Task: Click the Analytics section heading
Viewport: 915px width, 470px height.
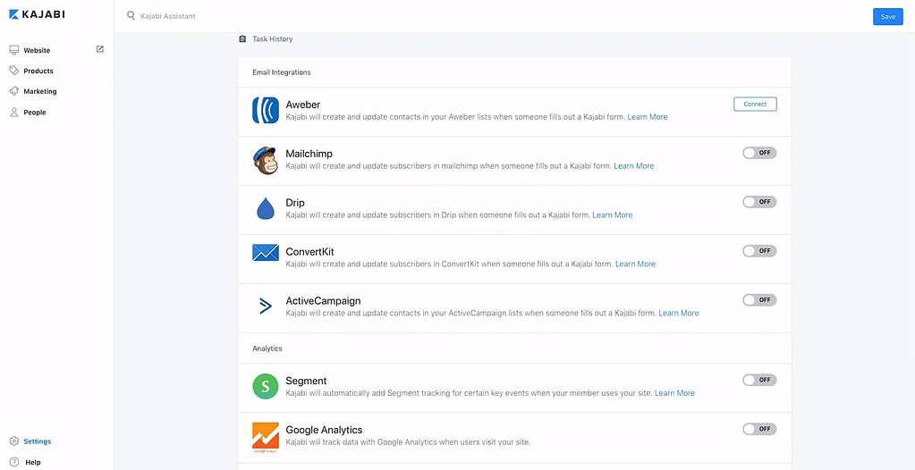Action: (267, 348)
